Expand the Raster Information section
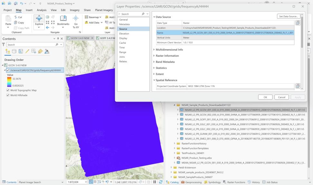313x185 pixels. (154, 56)
